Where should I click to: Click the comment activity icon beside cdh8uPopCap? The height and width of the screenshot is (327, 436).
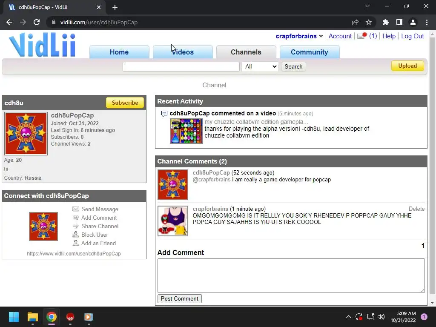click(164, 113)
